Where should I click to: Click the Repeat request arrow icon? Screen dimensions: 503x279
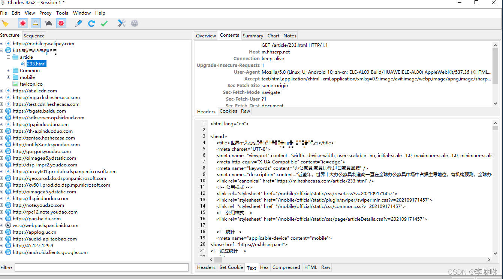click(91, 24)
